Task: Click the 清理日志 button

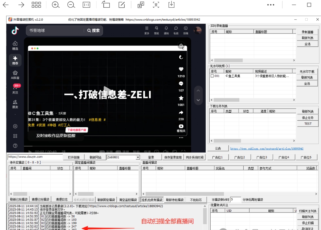Action: pyautogui.click(x=62, y=199)
